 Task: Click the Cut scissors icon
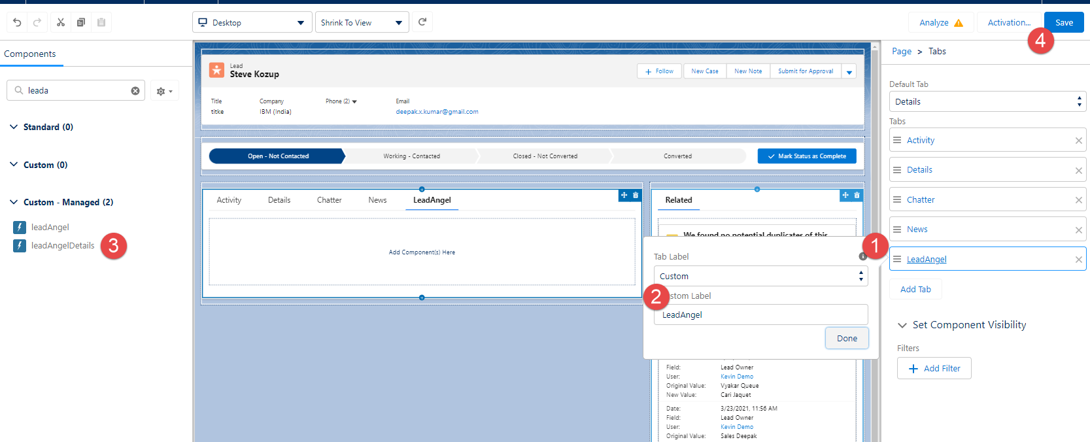(x=61, y=22)
